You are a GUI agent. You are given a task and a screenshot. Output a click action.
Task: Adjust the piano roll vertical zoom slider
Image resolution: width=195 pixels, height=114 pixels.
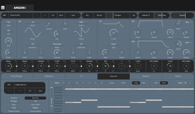tap(51, 97)
